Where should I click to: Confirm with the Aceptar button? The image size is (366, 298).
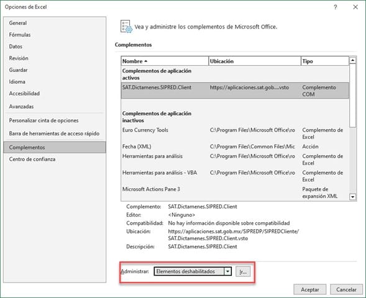[x=309, y=289]
